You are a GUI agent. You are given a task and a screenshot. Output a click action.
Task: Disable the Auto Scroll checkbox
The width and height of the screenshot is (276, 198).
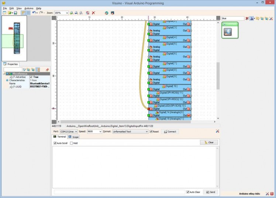[55, 143]
